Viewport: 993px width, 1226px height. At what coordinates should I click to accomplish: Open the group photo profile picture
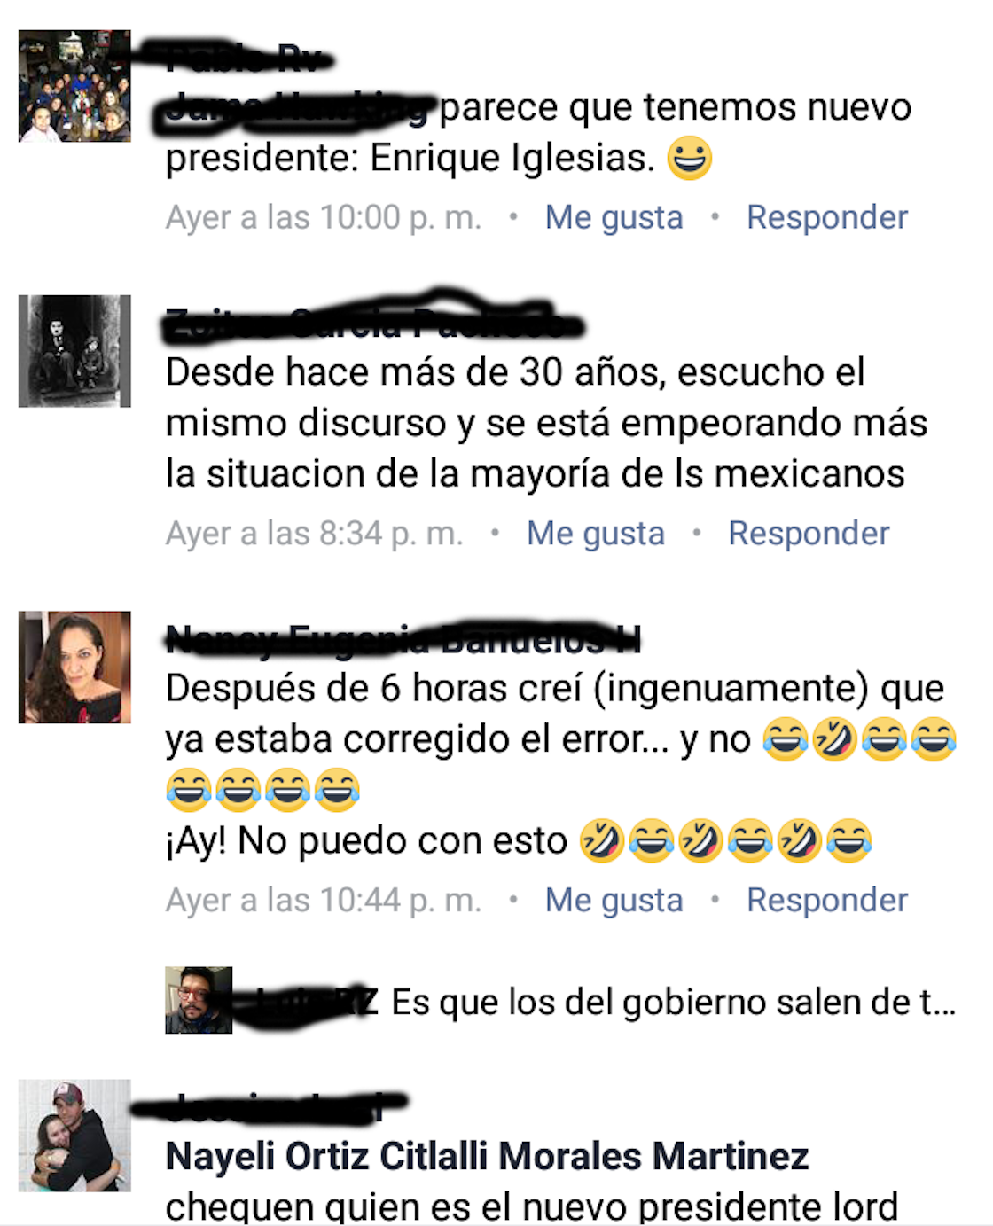74,86
